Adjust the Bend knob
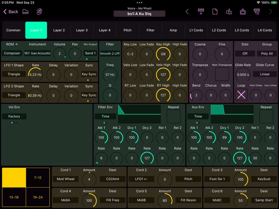The width and height of the screenshot is (279, 209). pos(196,95)
